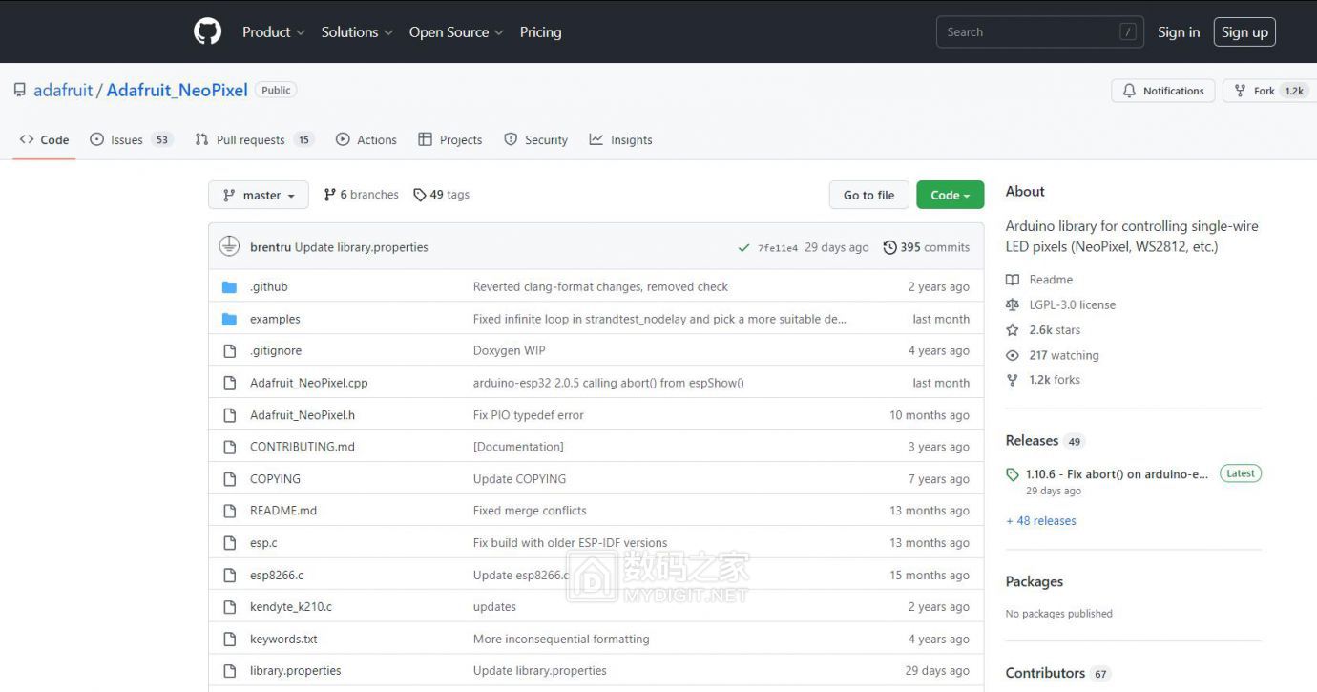Viewport: 1317px width, 692px height.
Task: Click the eye icon by 217 watching
Action: 1013,355
